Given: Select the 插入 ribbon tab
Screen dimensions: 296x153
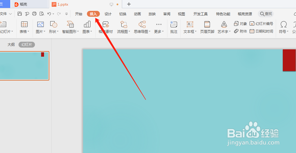Looking at the screenshot, I should [93, 14].
